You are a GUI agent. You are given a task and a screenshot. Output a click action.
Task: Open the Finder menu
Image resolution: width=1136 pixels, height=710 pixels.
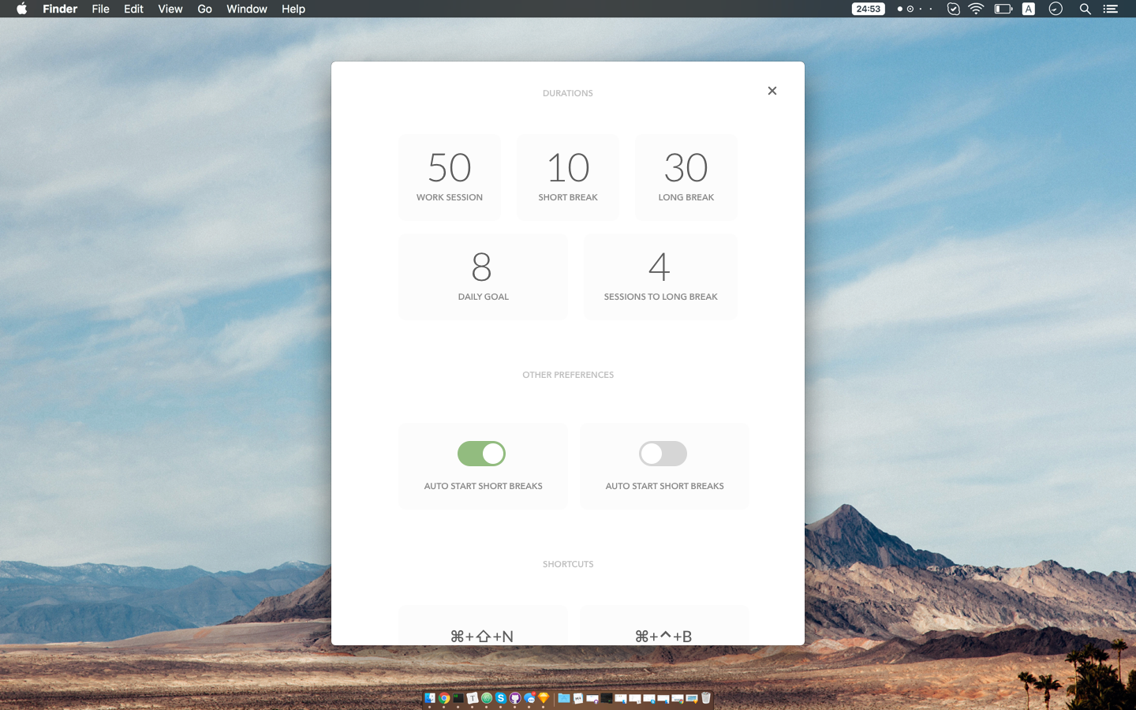(x=60, y=9)
